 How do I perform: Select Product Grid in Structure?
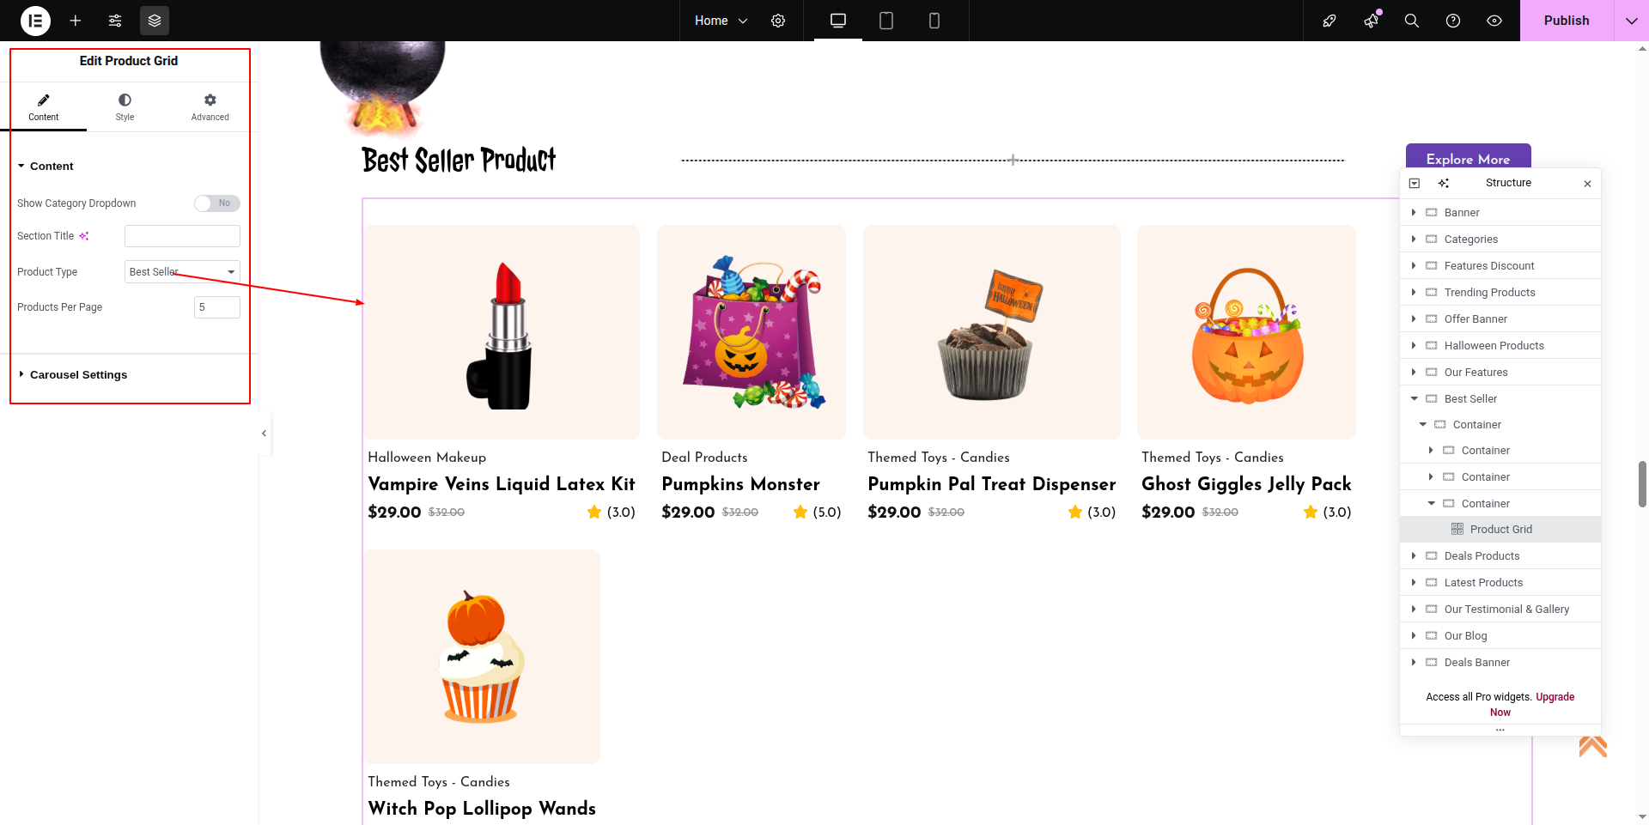tap(1500, 530)
